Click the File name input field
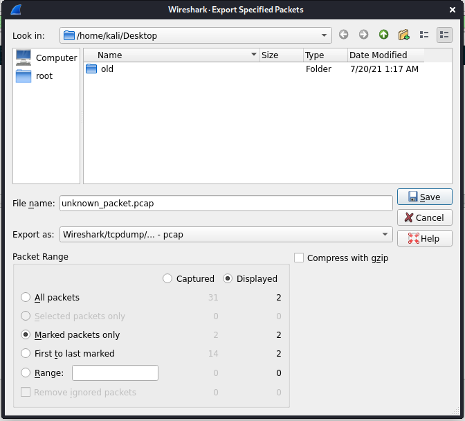This screenshot has height=421, width=465. coord(226,203)
